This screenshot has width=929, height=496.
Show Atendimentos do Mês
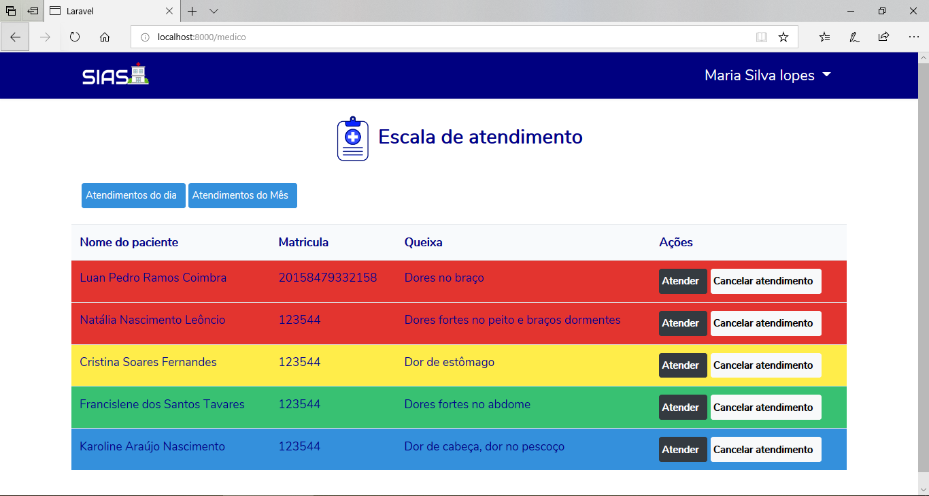click(x=242, y=195)
